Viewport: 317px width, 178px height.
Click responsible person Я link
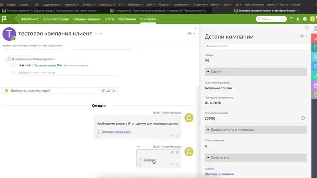click(x=206, y=146)
